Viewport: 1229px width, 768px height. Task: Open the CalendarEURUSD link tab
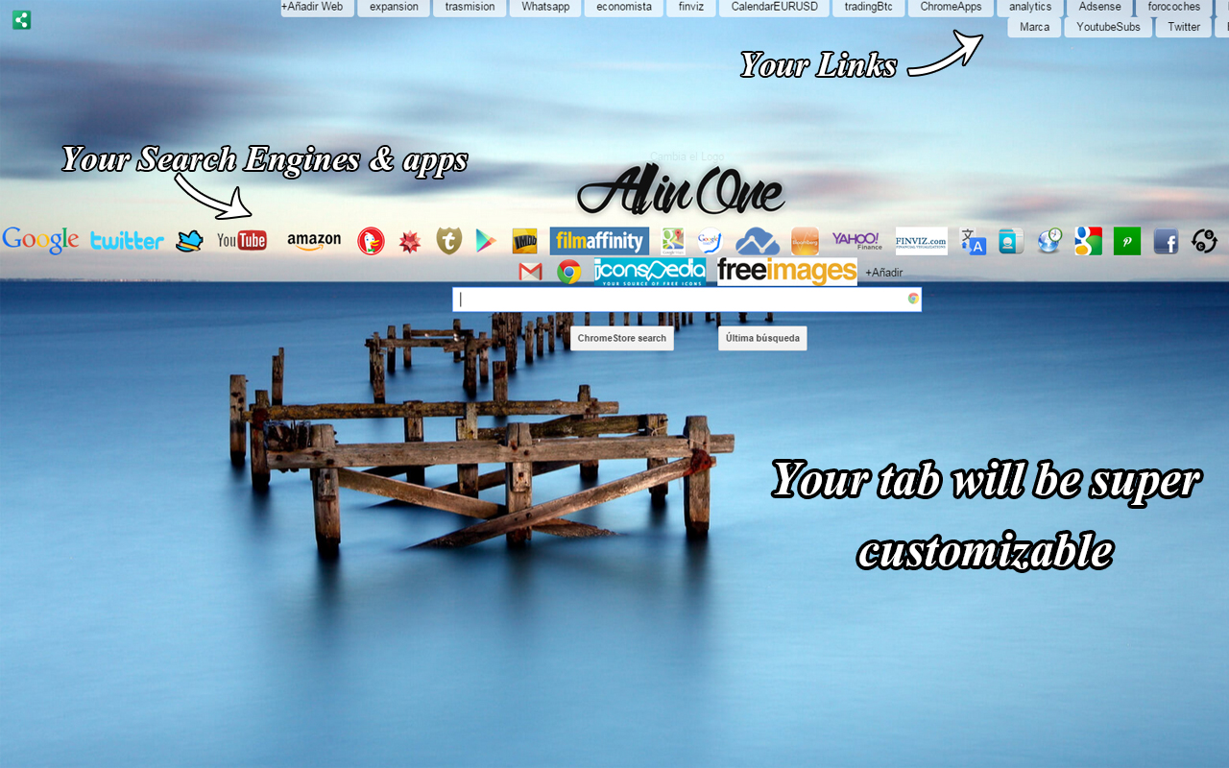click(774, 7)
